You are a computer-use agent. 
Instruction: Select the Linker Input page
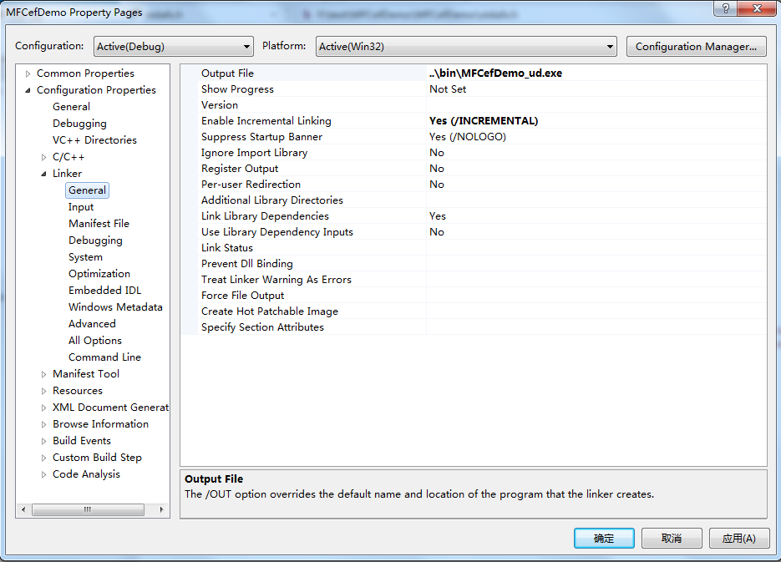(x=81, y=206)
